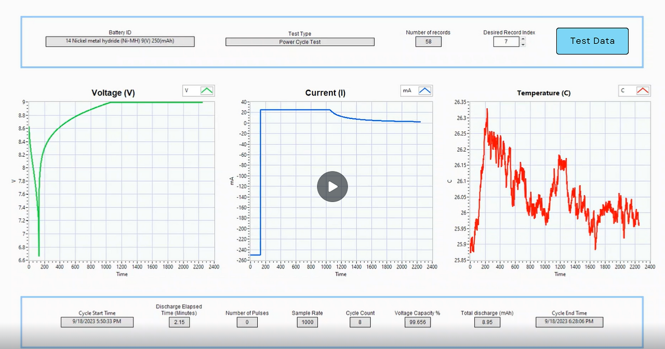
Task: Click the Temperature (C) chart title
Action: tap(543, 93)
